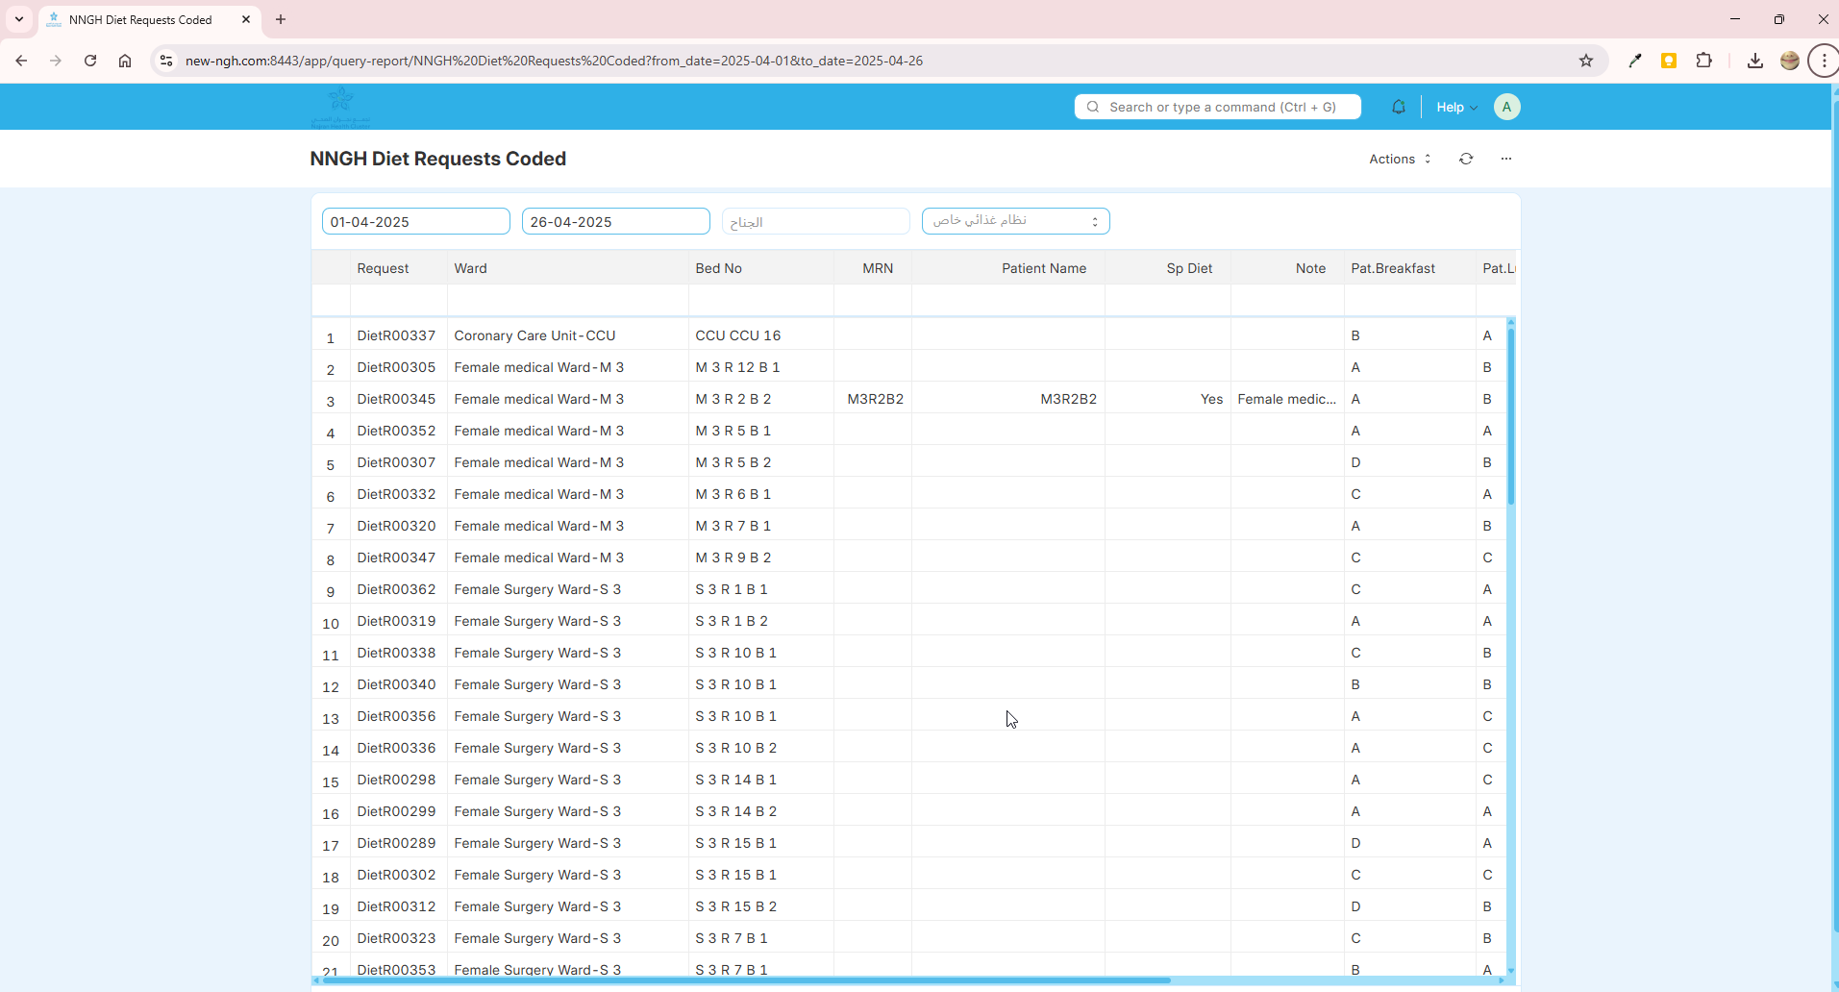This screenshot has width=1839, height=992.
Task: Open the browser Downloads icon
Action: pos(1755,61)
